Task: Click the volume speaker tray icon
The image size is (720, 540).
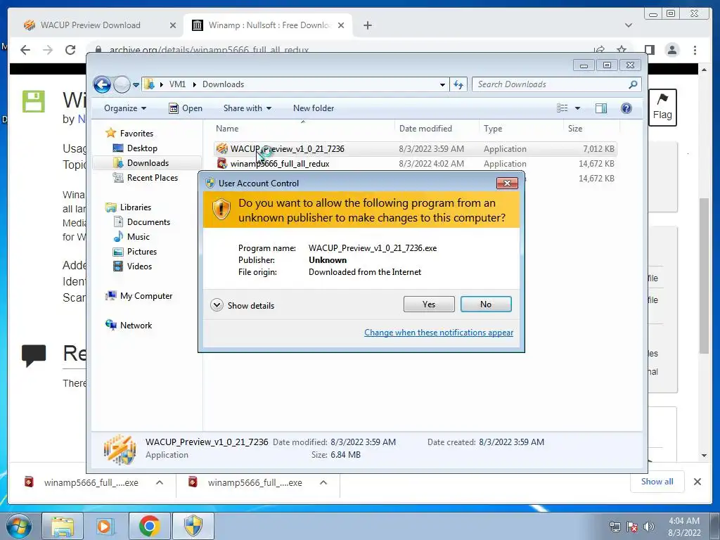Action: [648, 527]
